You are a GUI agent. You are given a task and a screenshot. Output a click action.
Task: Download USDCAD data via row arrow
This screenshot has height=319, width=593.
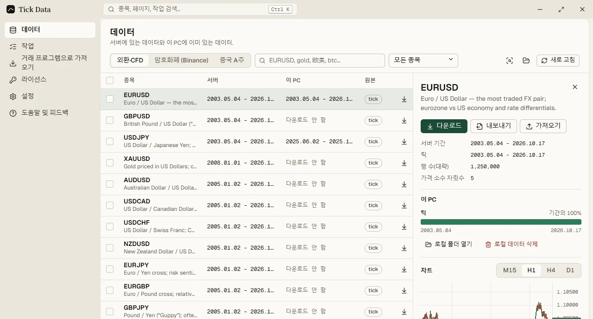pos(404,206)
